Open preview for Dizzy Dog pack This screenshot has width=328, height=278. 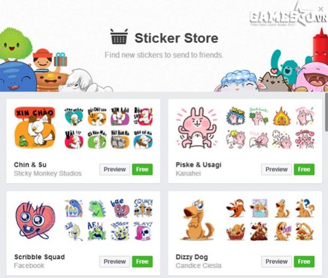(x=276, y=262)
